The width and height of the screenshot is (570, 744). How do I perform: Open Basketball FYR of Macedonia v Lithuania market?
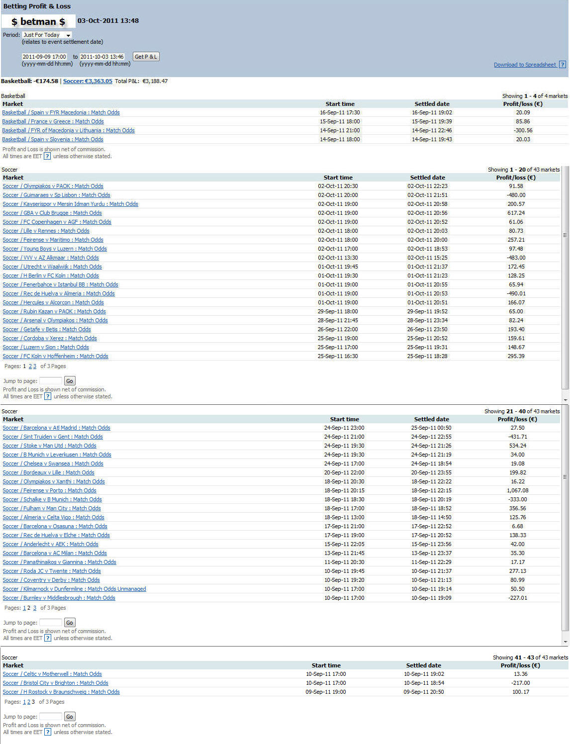tap(68, 130)
